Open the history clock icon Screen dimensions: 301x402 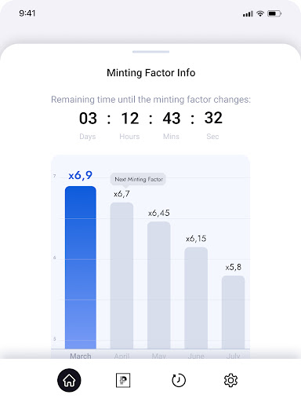(x=179, y=380)
